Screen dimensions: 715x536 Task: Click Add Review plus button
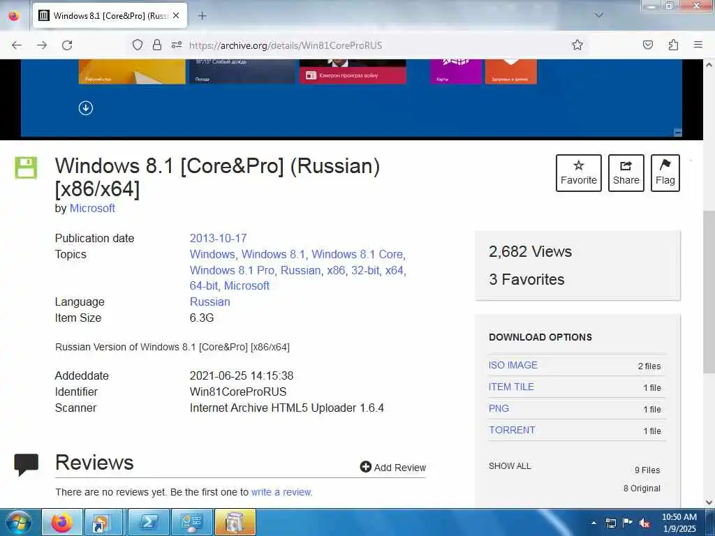point(392,467)
